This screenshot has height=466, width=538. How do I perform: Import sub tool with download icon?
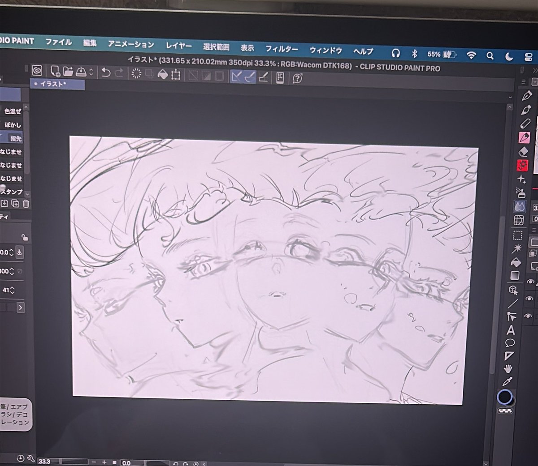pos(4,204)
